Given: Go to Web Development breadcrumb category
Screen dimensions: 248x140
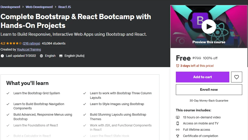Looking at the screenshot, I should pyautogui.click(x=39, y=7).
